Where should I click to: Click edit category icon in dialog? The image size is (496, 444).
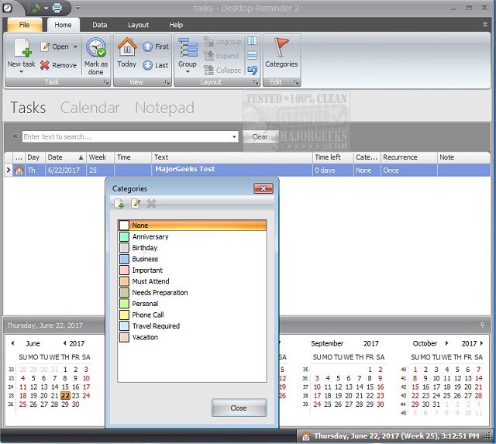point(136,204)
